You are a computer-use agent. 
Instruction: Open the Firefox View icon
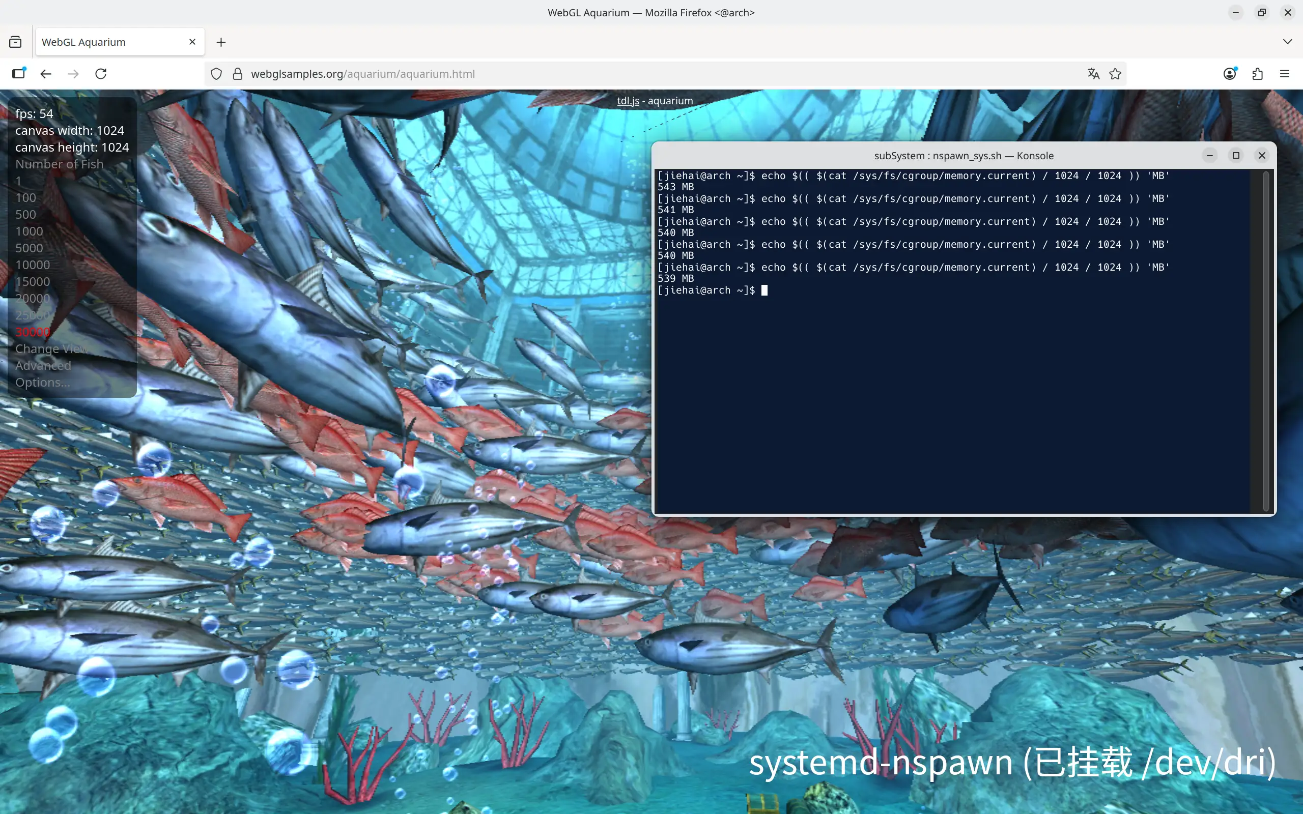(16, 42)
